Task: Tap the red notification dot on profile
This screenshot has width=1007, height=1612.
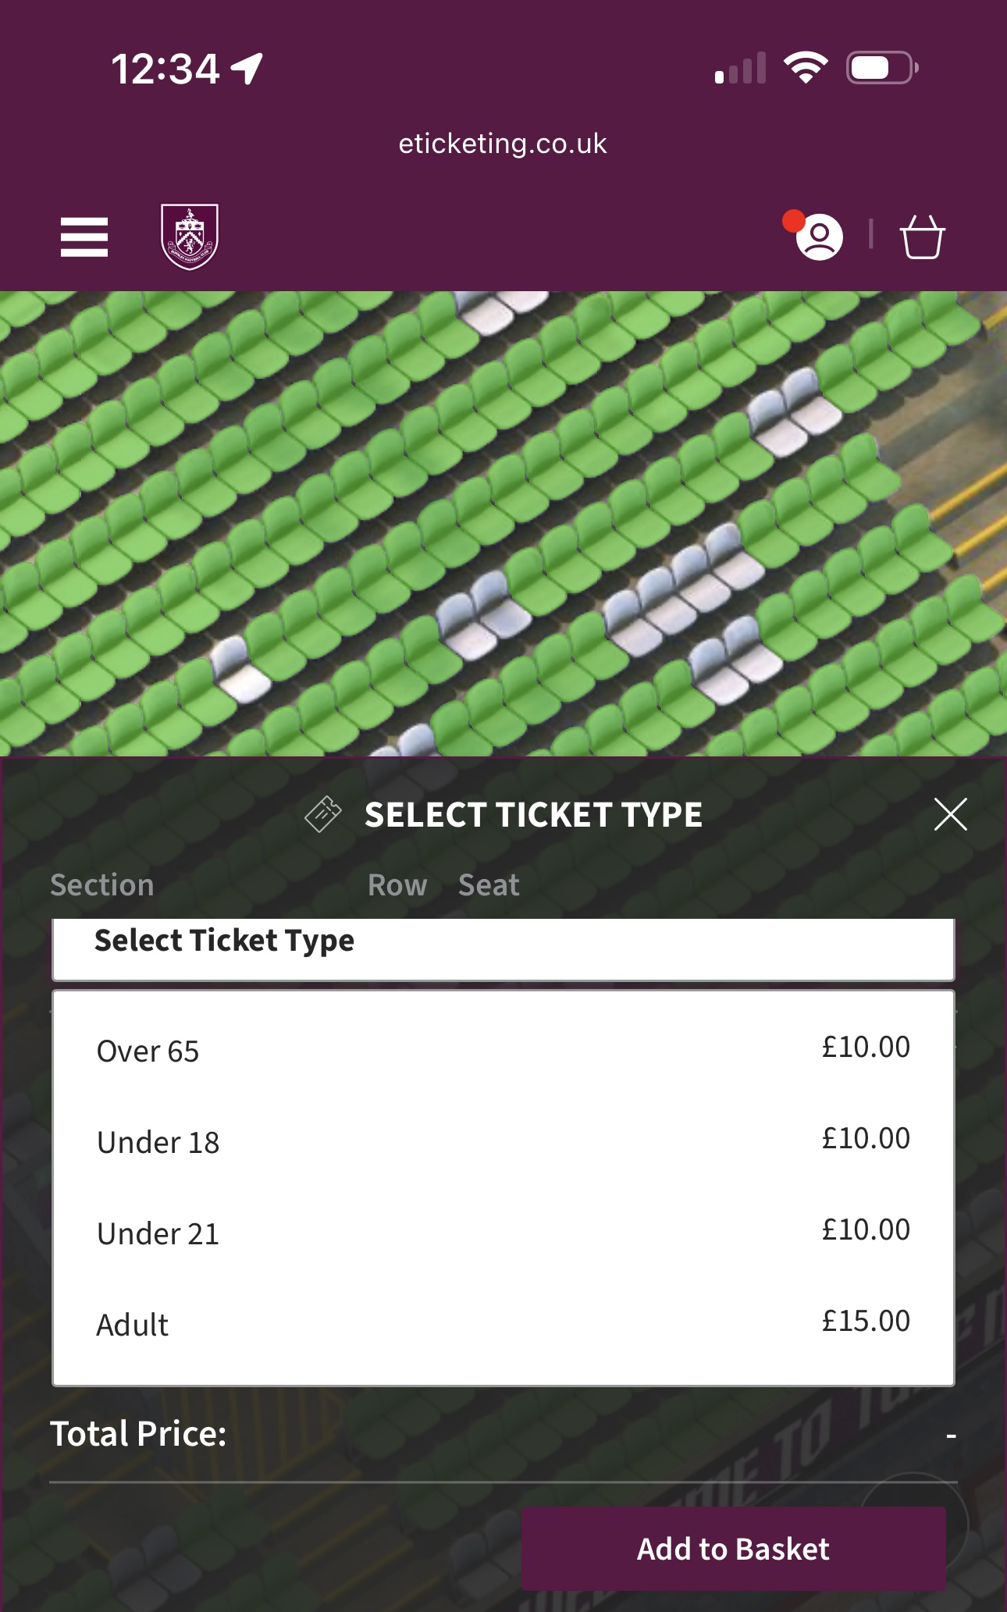Action: pos(794,221)
